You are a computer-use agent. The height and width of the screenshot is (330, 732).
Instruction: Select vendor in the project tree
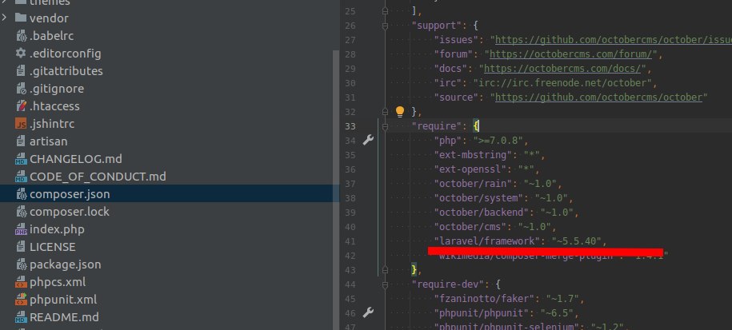[x=49, y=18]
